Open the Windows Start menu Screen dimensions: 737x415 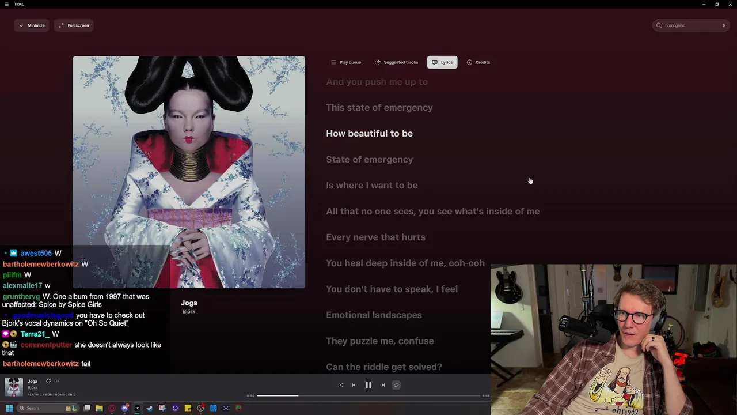tap(9, 408)
